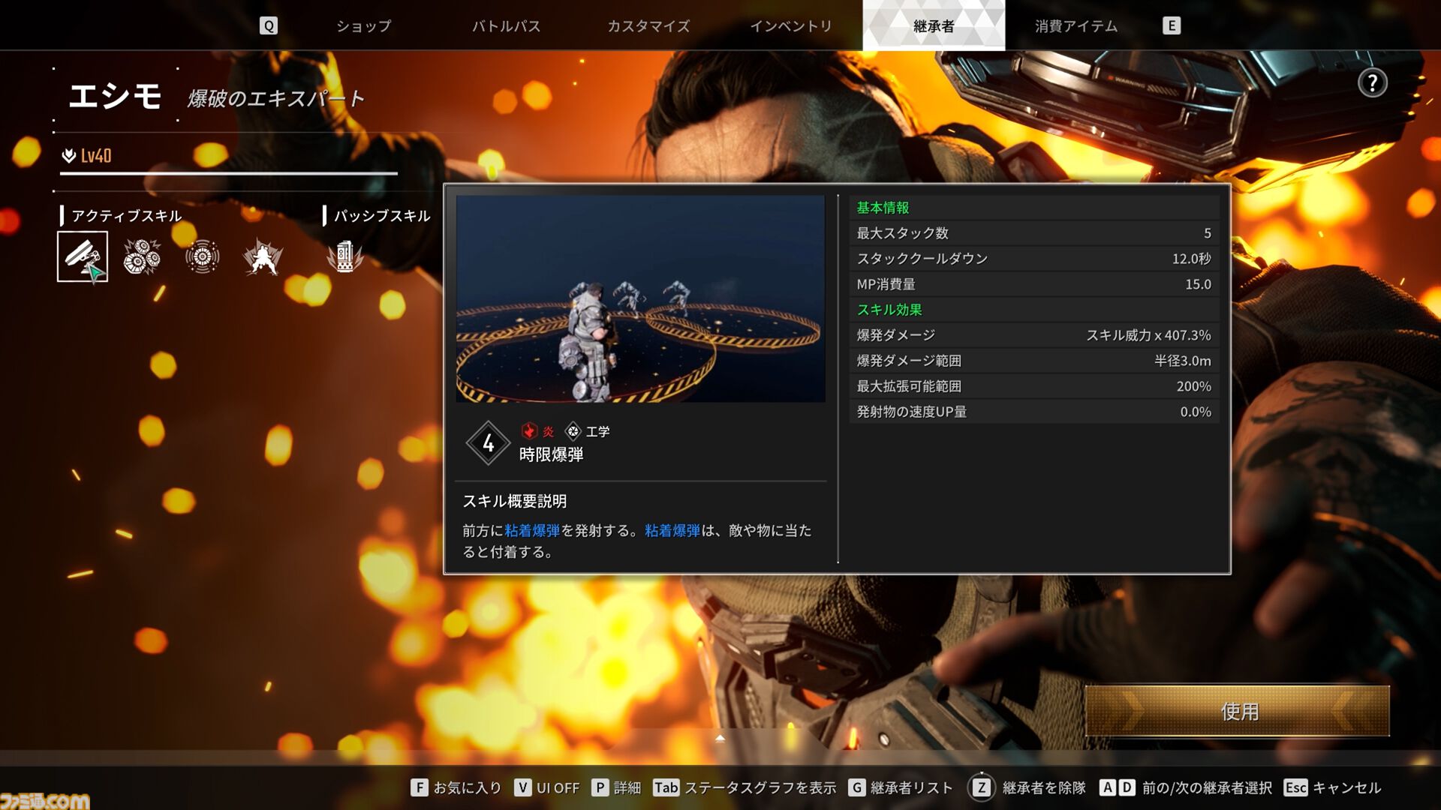Click the 最大スタック数 stat row
Image resolution: width=1441 pixels, height=810 pixels.
pyautogui.click(x=1034, y=233)
